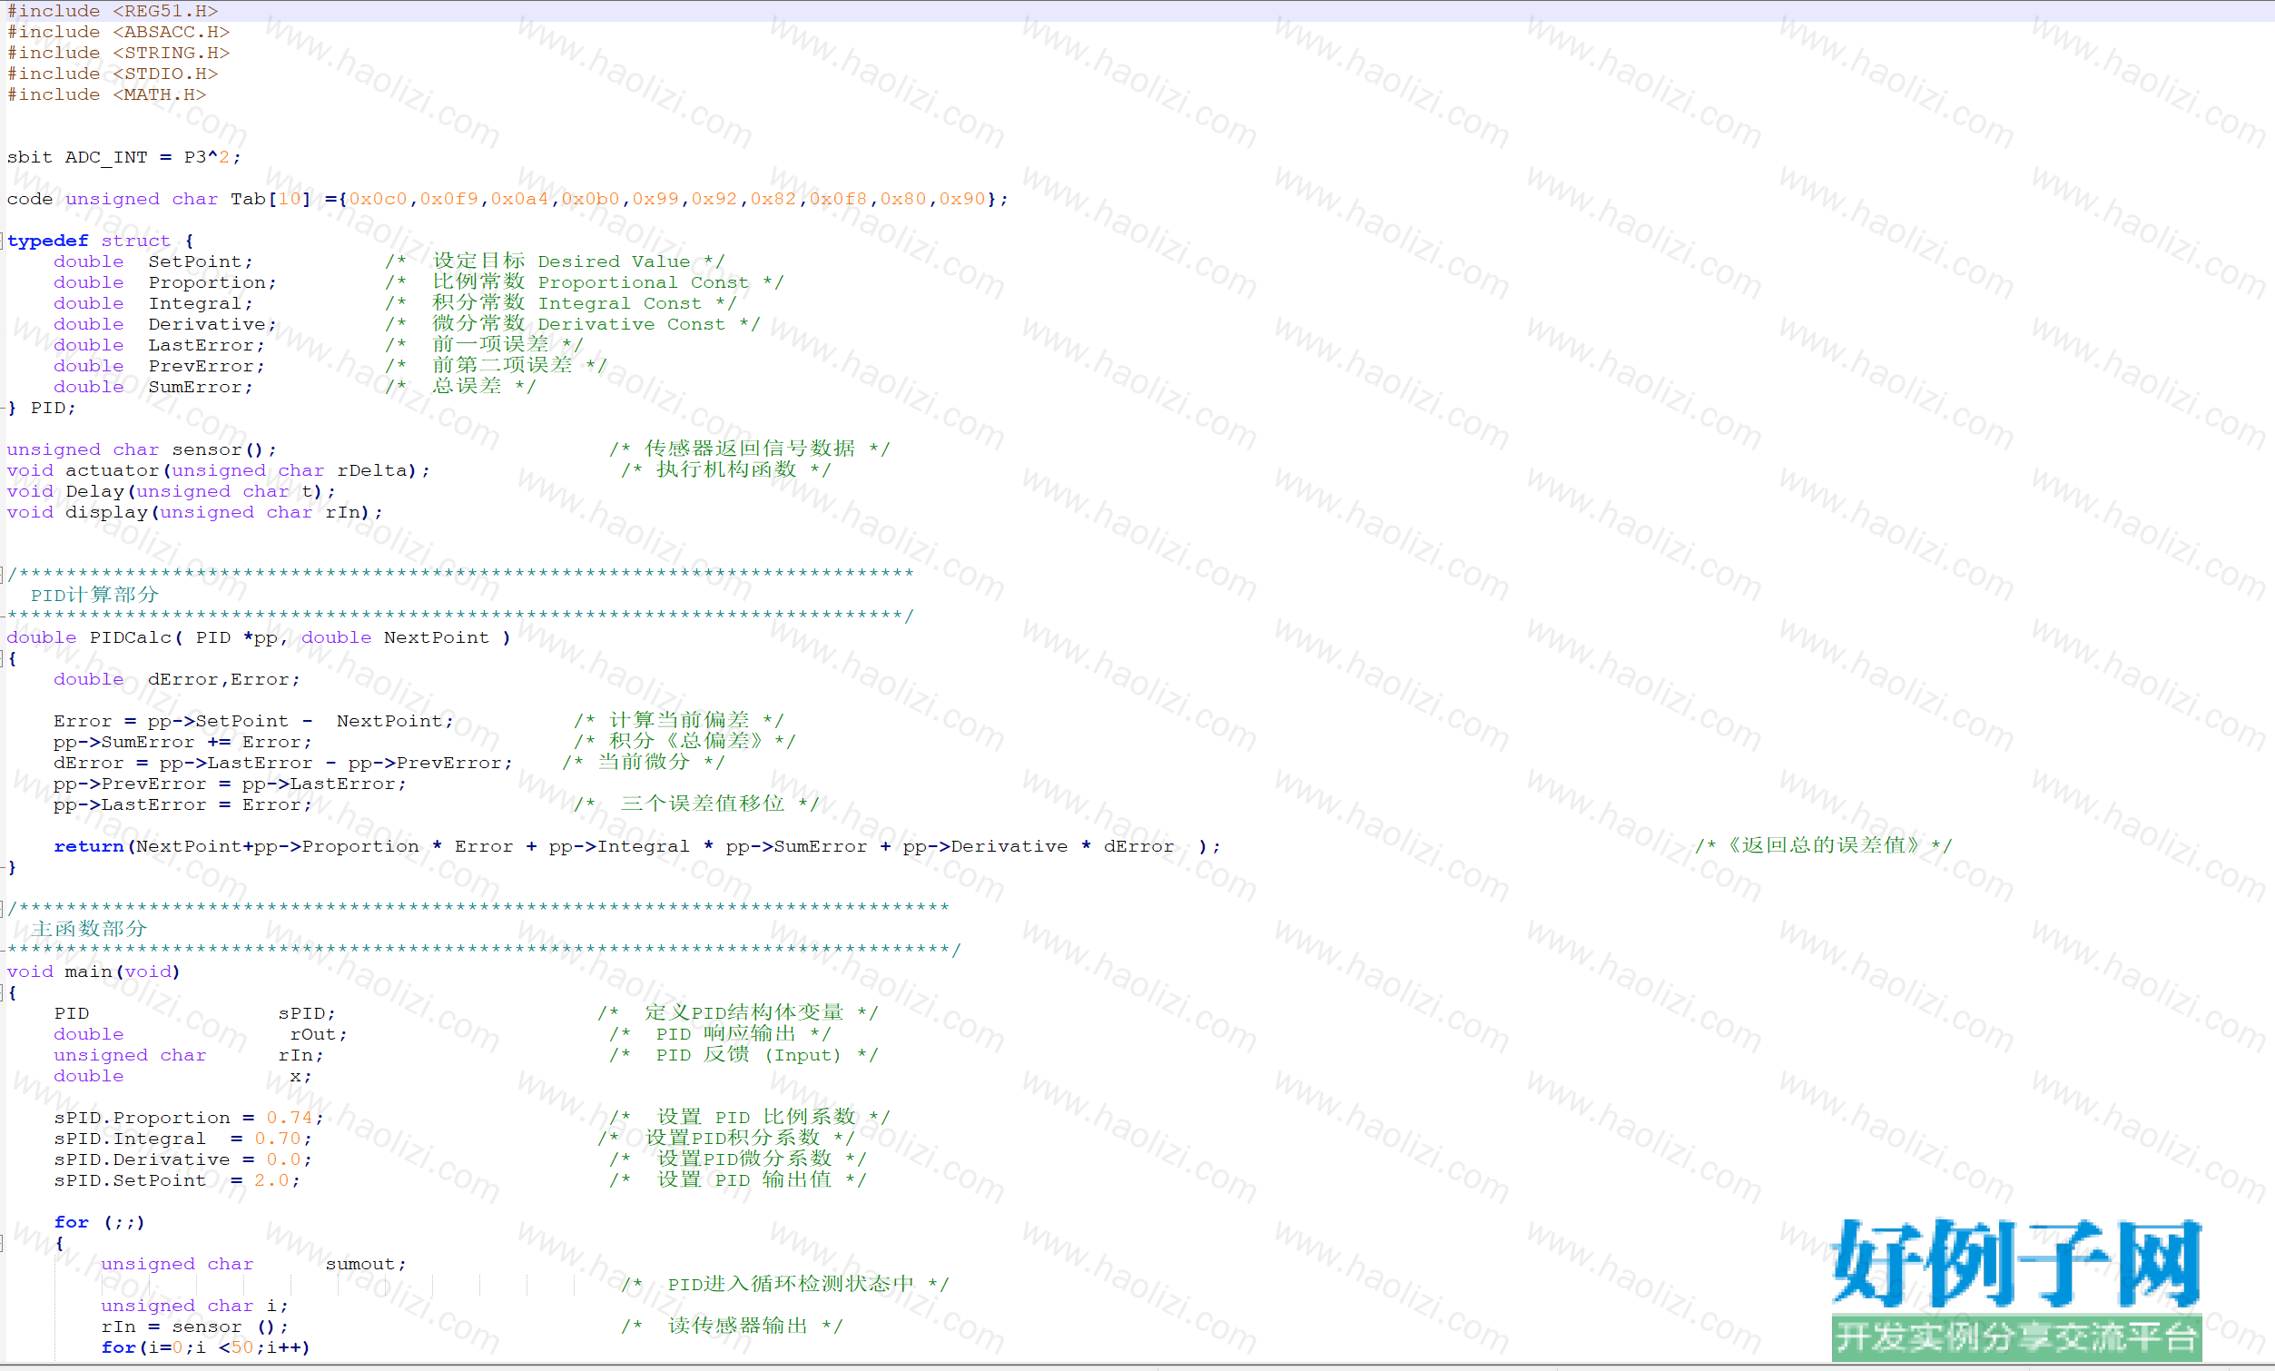Click the 'double dError,Error;' declaration
The height and width of the screenshot is (1371, 2275).
point(177,679)
